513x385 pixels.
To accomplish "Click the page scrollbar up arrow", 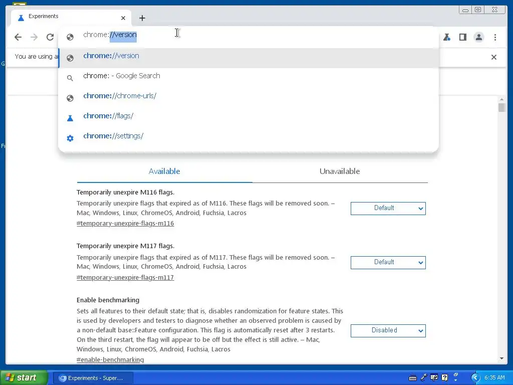I will coord(501,99).
